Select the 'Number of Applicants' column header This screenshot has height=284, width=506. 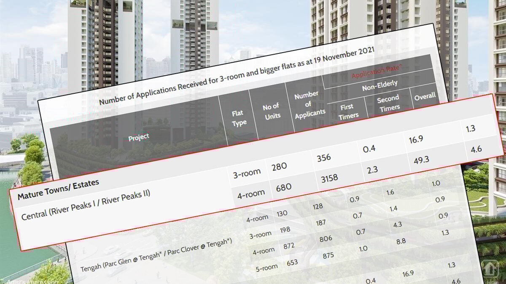click(309, 104)
